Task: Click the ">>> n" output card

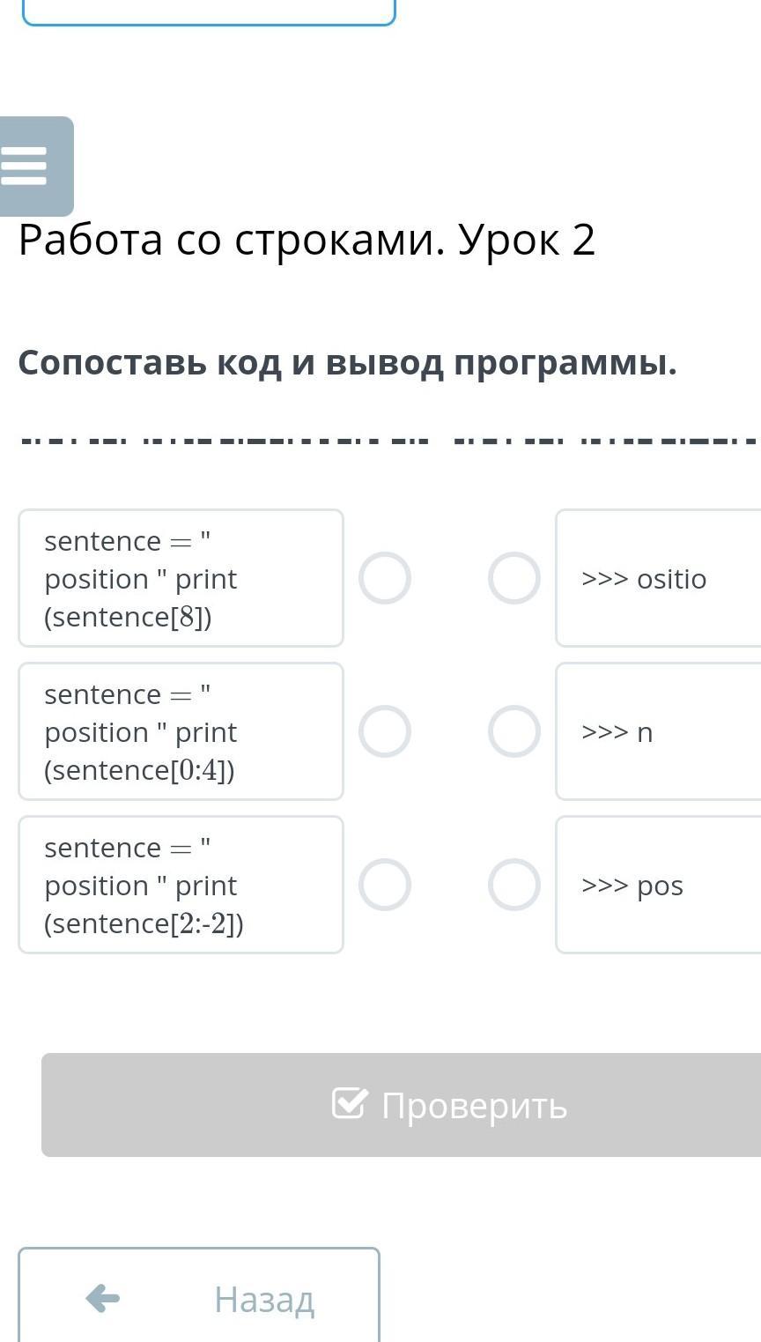Action: point(657,731)
